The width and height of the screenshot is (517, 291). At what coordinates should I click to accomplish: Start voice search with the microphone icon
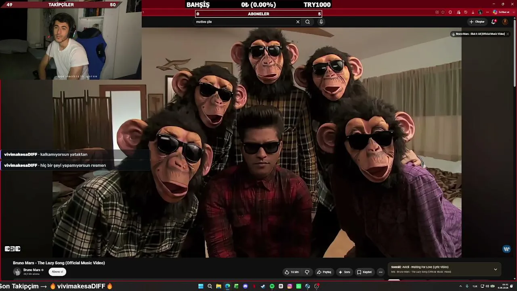tap(321, 22)
